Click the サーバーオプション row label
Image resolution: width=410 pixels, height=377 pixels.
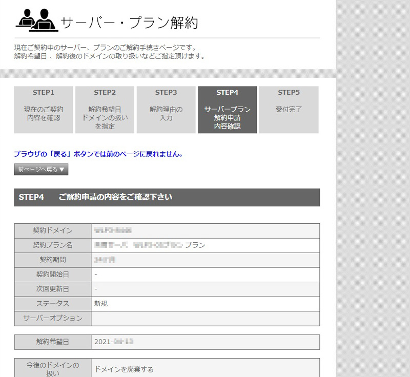click(x=53, y=318)
